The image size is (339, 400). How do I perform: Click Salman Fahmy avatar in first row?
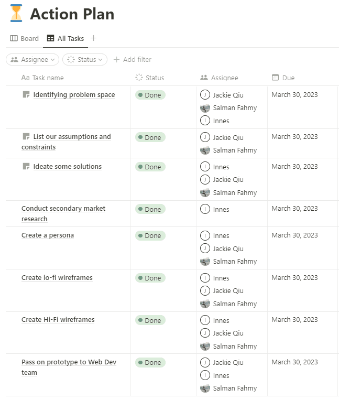(205, 108)
